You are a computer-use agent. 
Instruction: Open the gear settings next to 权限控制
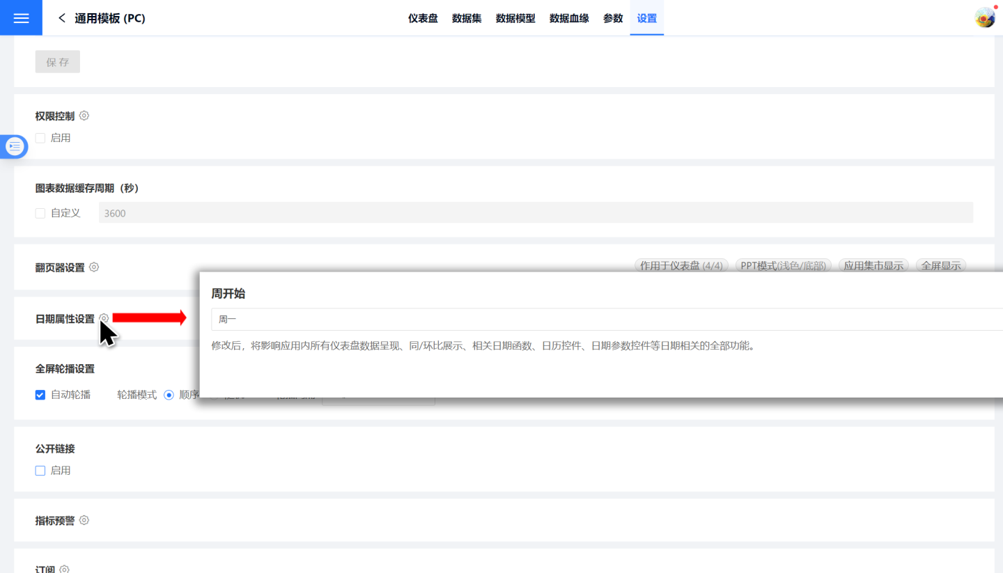pyautogui.click(x=84, y=116)
